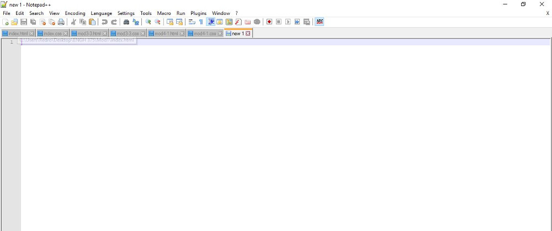The height and width of the screenshot is (231, 552).
Task: Open Find with the binoculars icon
Action: coord(126,22)
